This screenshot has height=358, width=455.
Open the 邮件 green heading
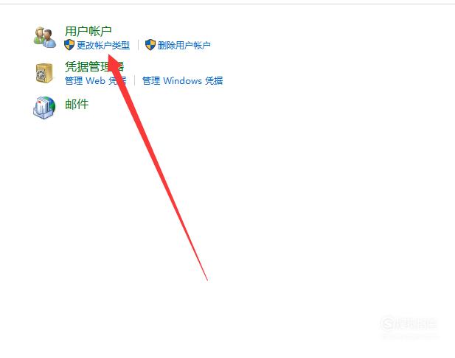click(x=77, y=104)
